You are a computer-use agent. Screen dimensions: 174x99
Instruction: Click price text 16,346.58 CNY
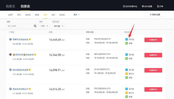[x=57, y=55]
